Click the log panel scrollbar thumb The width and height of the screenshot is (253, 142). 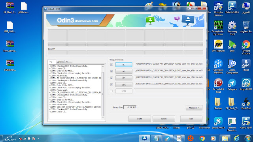103,94
